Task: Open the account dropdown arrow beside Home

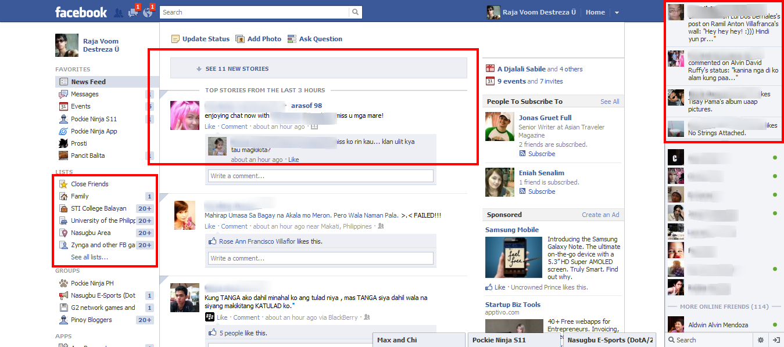Action: tap(617, 12)
